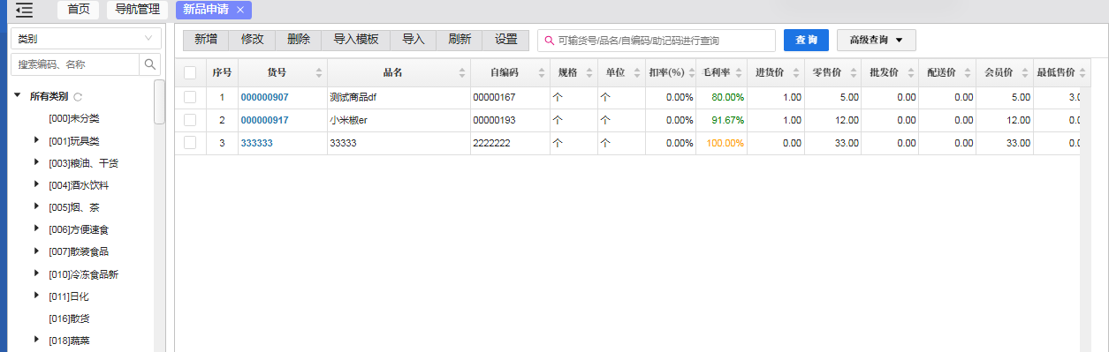Select the [016]散货 category
The width and height of the screenshot is (1109, 352).
[69, 318]
